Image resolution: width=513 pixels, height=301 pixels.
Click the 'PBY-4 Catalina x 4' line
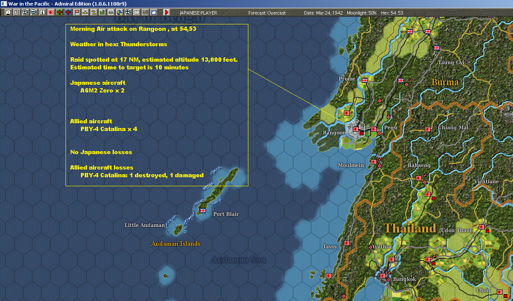click(109, 129)
